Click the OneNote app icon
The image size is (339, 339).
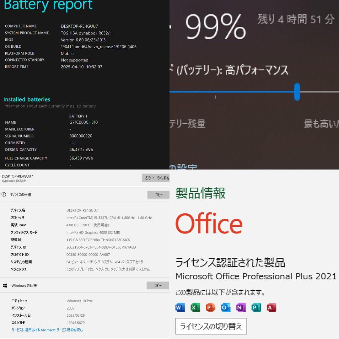pyautogui.click(x=241, y=307)
